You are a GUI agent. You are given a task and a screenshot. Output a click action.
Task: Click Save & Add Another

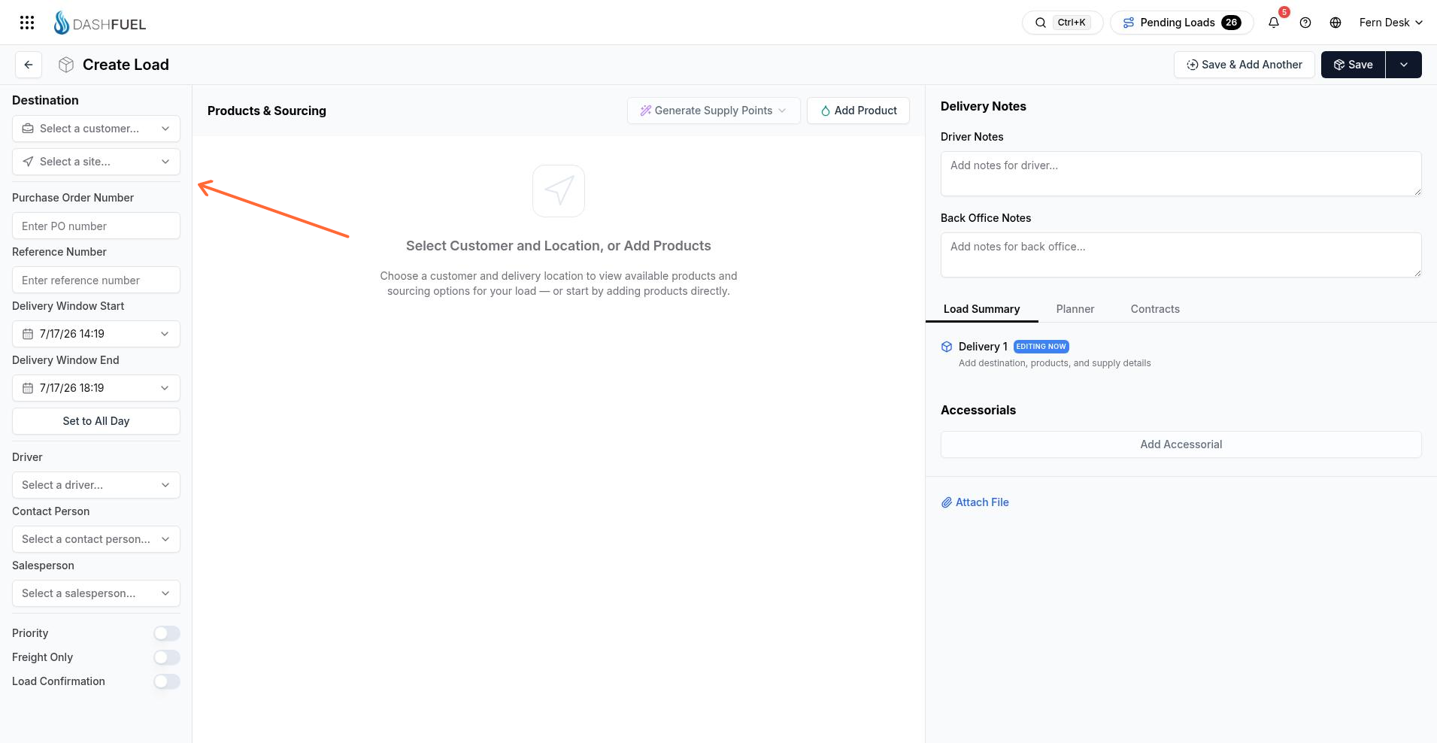[1244, 65]
